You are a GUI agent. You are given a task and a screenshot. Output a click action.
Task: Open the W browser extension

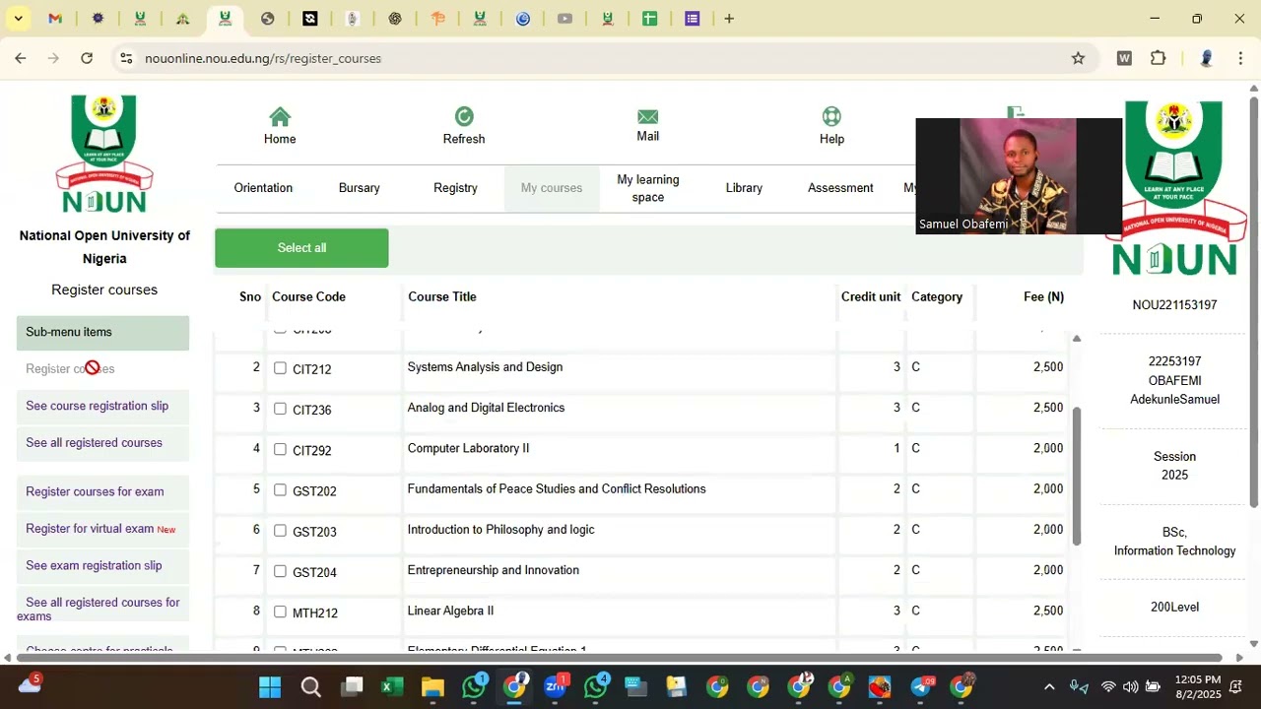pyautogui.click(x=1124, y=58)
